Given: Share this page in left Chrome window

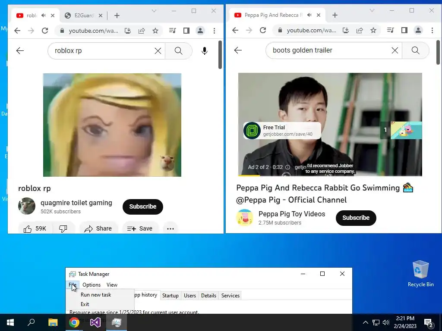Looking at the screenshot, I should click(142, 31).
